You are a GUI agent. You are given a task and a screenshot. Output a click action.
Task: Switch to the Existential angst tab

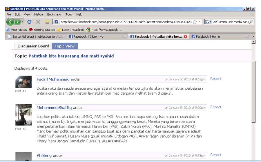pyautogui.click(x=36, y=36)
